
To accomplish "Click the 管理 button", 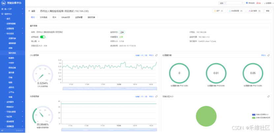I will (268, 11).
